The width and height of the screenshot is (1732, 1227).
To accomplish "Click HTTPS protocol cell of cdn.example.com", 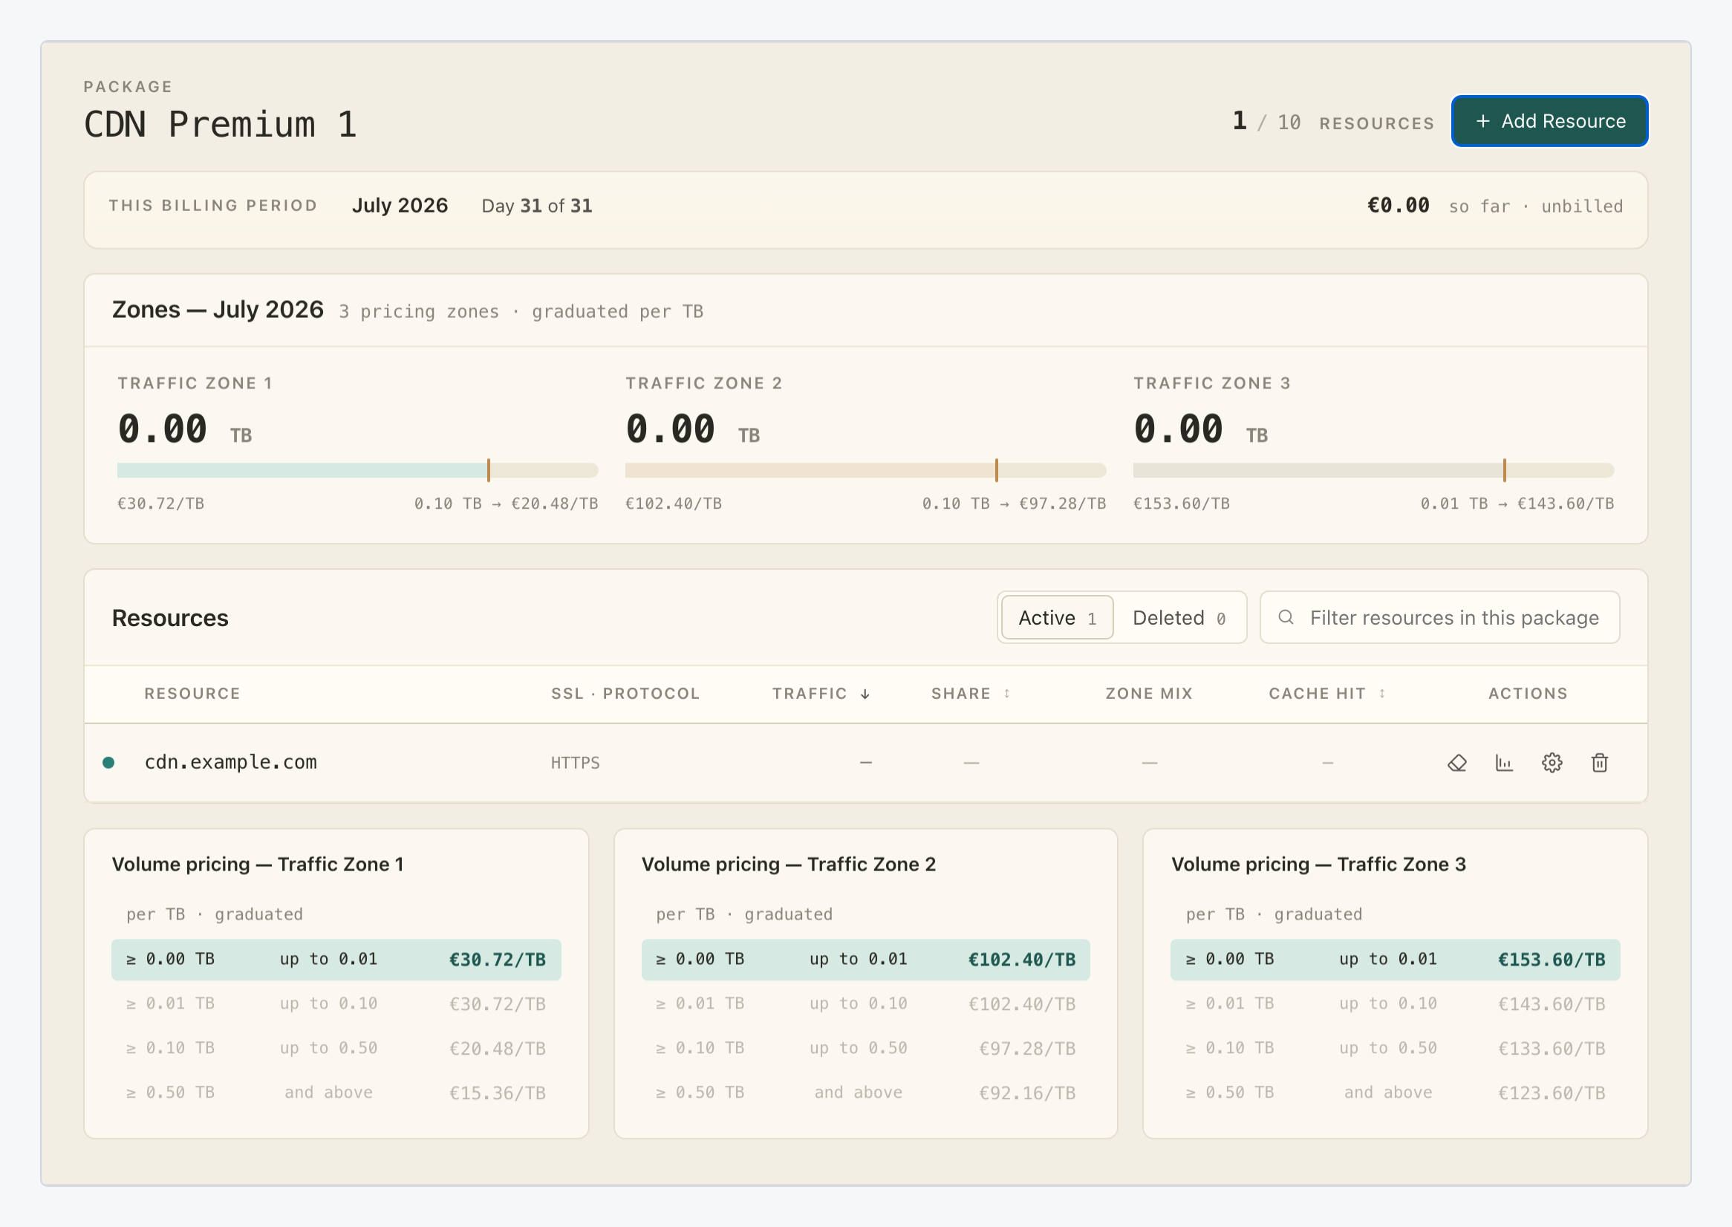I will [575, 763].
